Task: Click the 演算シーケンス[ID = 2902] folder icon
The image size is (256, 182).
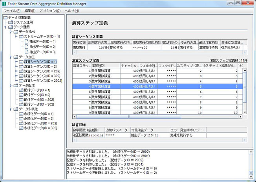Action: [20, 80]
